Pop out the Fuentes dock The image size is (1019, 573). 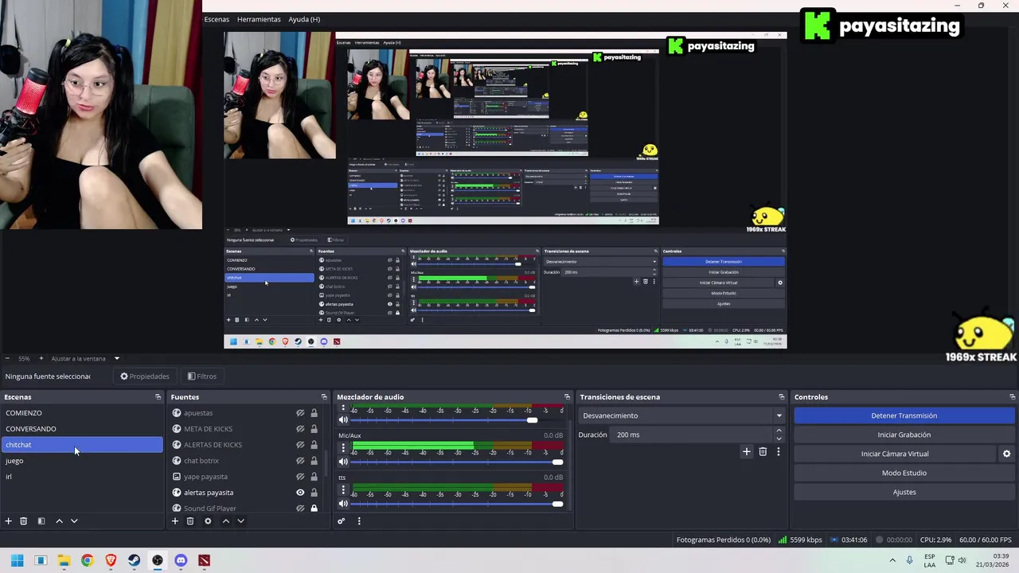click(x=324, y=397)
